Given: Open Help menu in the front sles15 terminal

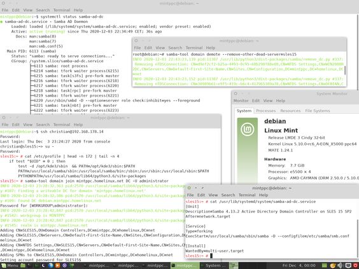Looking at the screenshot, I should [x=264, y=195].
